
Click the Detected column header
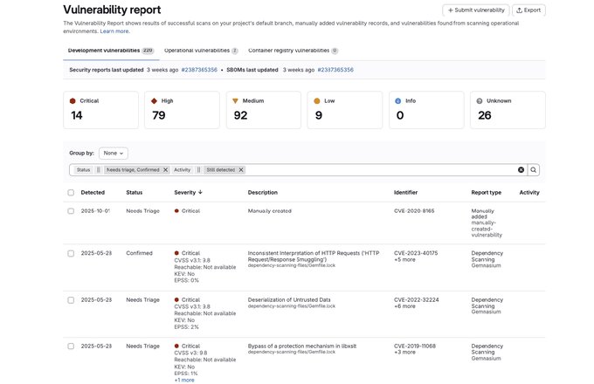(x=93, y=193)
